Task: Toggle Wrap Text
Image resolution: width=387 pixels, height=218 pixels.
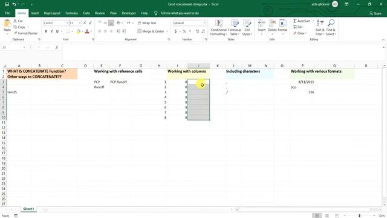Action: [x=147, y=23]
